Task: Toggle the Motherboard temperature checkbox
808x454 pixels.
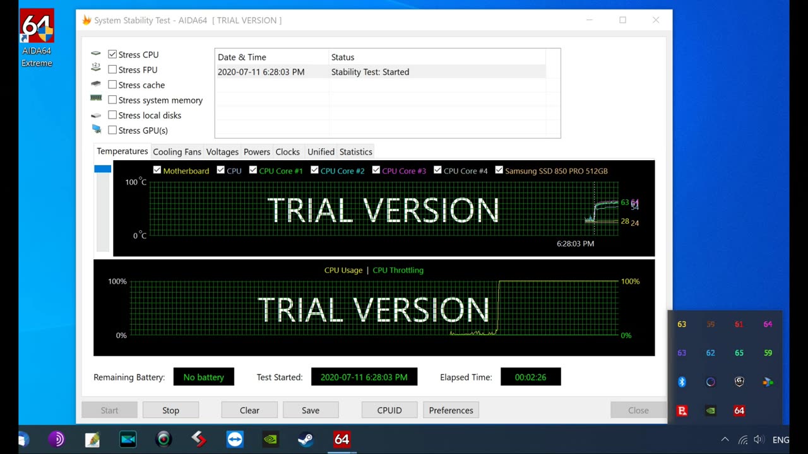Action: [157, 170]
